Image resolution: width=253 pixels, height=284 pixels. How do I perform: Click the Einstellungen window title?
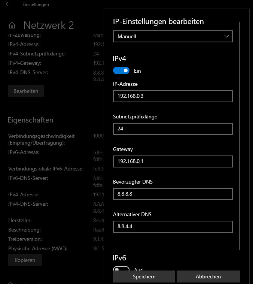click(36, 4)
